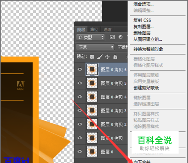Click the adjustment layer filter icon
188x163 pixels.
point(120,37)
